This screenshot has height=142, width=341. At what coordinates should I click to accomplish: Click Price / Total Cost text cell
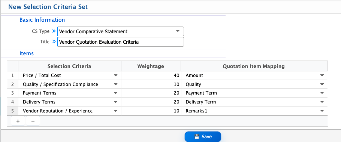pyautogui.click(x=42, y=75)
